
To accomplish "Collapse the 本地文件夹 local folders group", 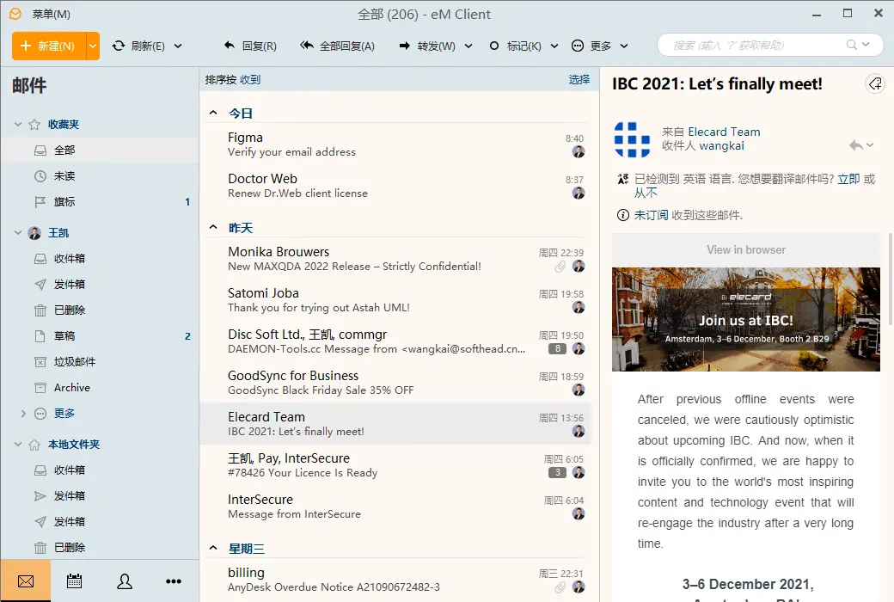I will point(18,445).
